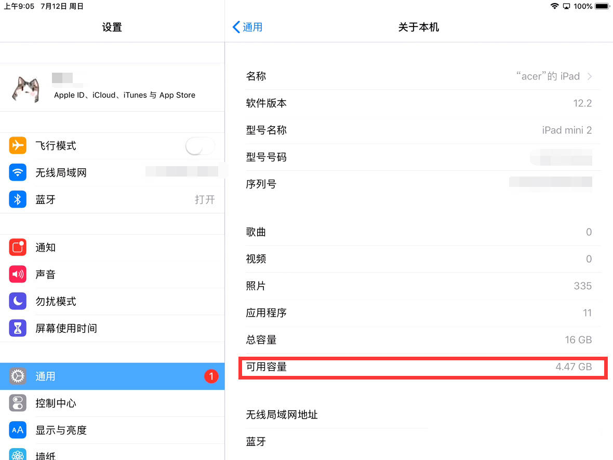The height and width of the screenshot is (460, 613).
Task: Tap the blue Wi-Fi settings icon
Action: [18, 172]
